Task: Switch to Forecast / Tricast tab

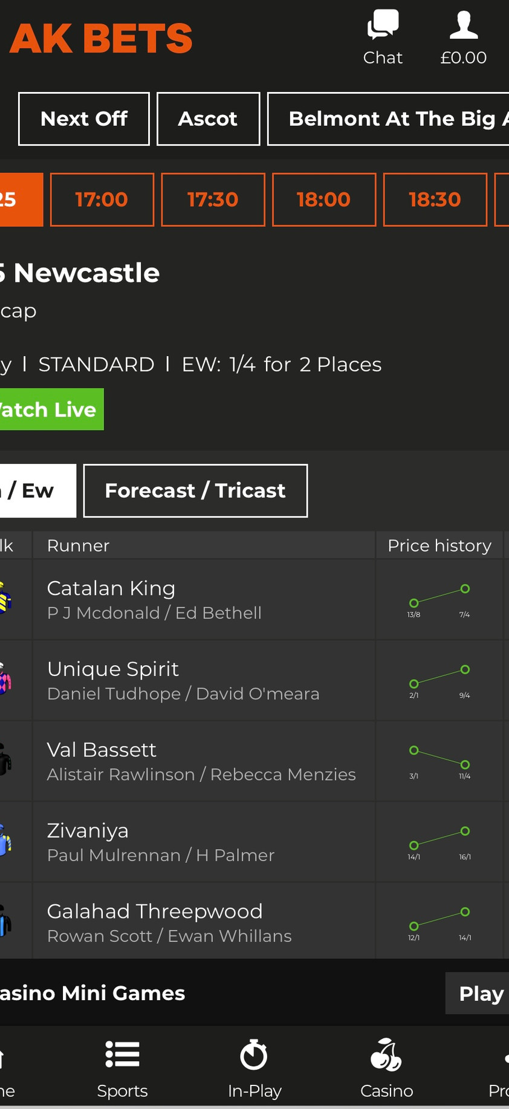Action: click(195, 491)
